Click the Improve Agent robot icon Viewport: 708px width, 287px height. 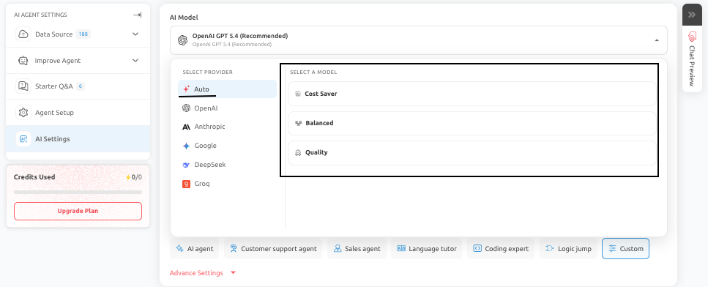pyautogui.click(x=23, y=61)
